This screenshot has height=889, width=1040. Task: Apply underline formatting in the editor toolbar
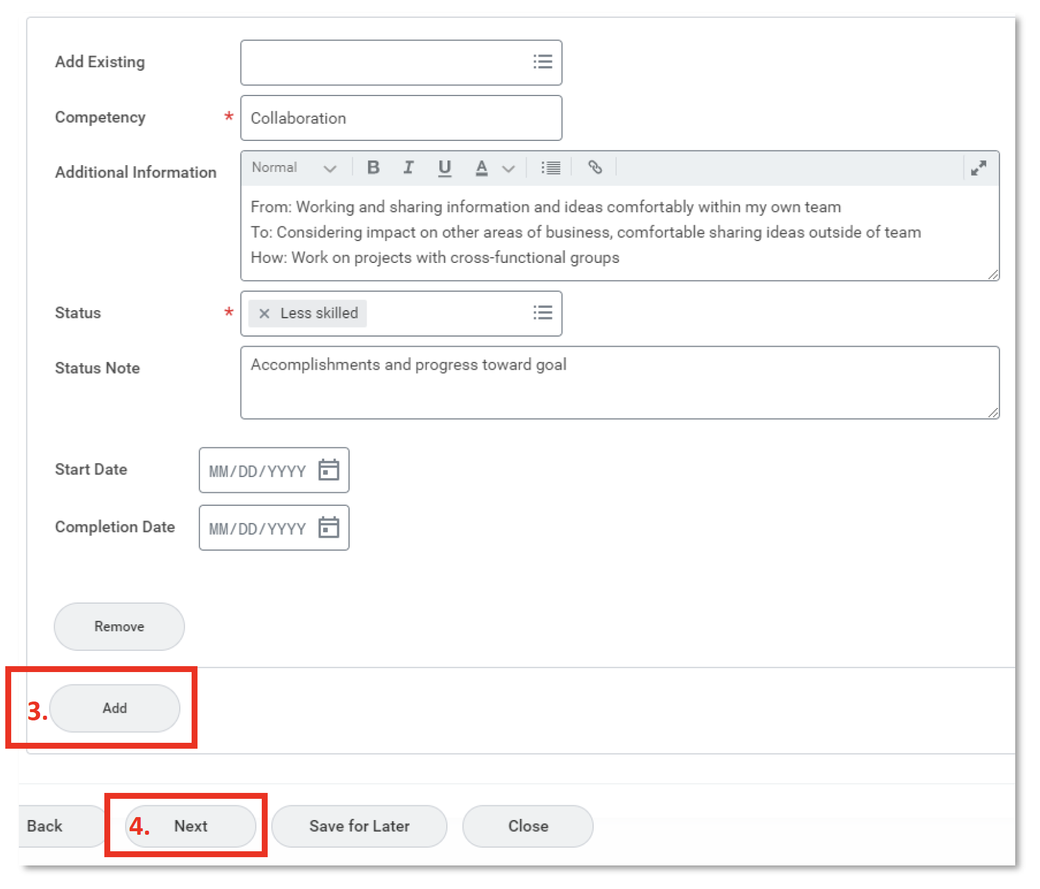445,168
